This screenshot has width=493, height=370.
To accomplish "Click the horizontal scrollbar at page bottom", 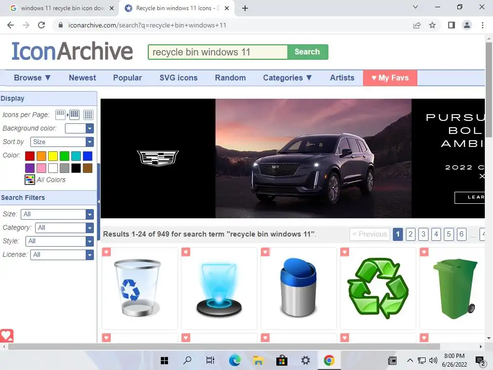I will click(x=224, y=347).
